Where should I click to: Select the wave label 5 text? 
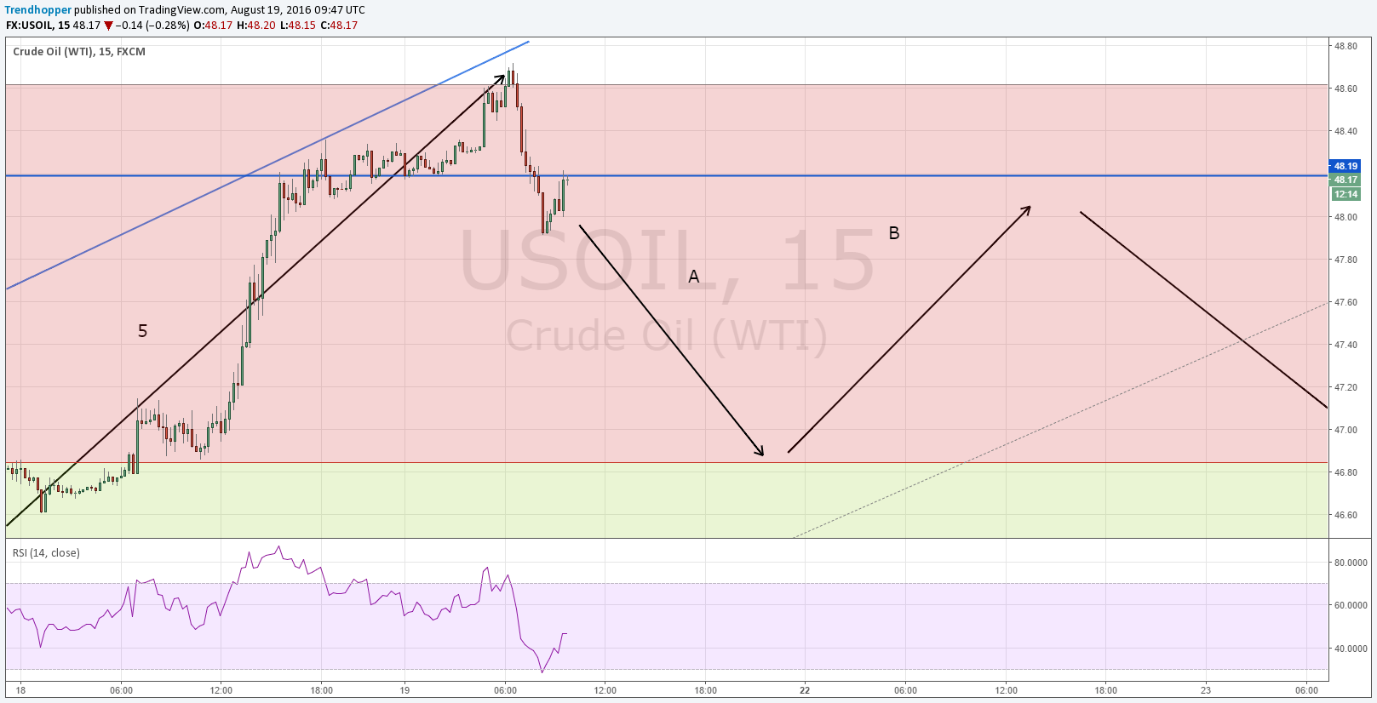coord(142,331)
